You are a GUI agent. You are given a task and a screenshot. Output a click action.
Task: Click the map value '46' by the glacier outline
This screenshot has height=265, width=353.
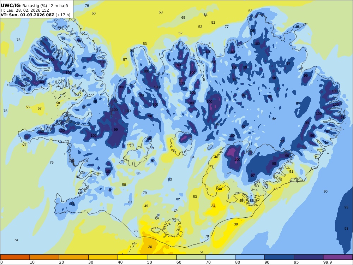point(216,157)
